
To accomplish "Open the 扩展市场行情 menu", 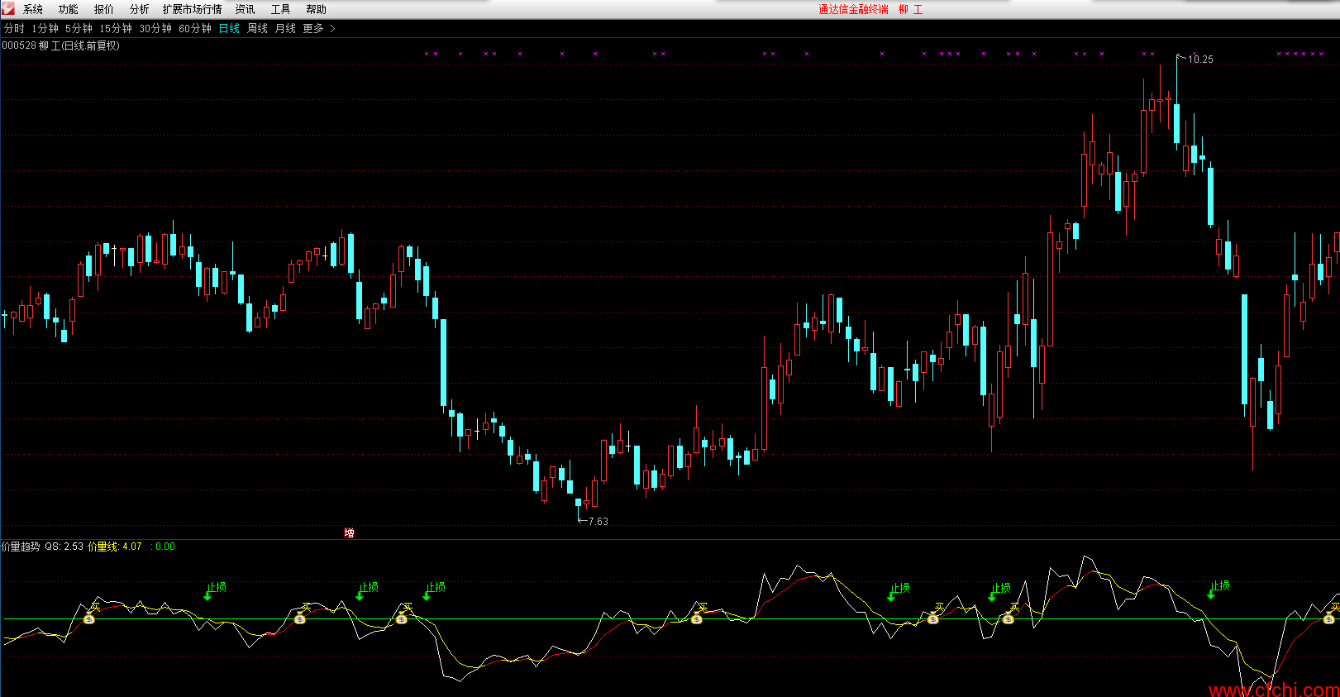I will (193, 9).
